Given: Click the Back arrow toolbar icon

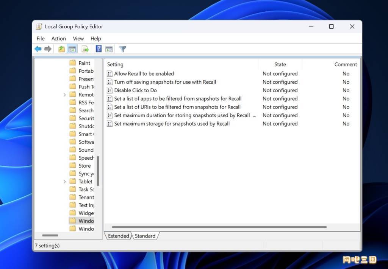Looking at the screenshot, I should 38,49.
